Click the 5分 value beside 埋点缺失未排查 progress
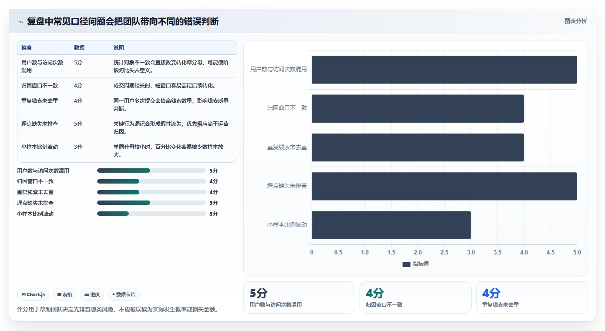605x331 pixels. [214, 203]
